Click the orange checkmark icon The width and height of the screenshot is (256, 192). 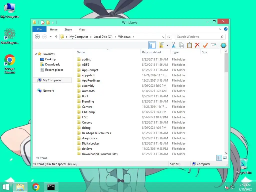tap(205, 45)
